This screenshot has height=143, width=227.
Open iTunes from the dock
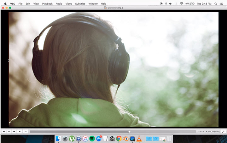tap(85, 139)
